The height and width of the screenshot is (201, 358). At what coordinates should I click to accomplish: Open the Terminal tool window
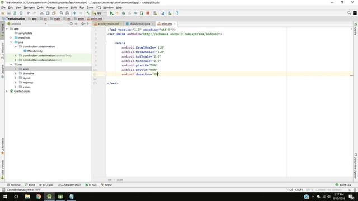click(x=13, y=185)
